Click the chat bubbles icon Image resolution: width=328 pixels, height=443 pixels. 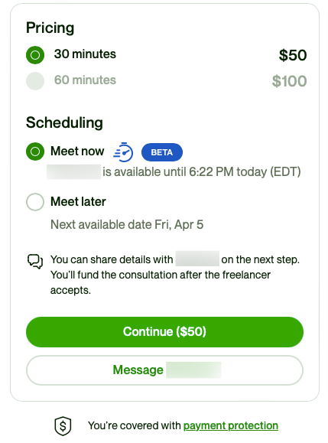(x=35, y=261)
